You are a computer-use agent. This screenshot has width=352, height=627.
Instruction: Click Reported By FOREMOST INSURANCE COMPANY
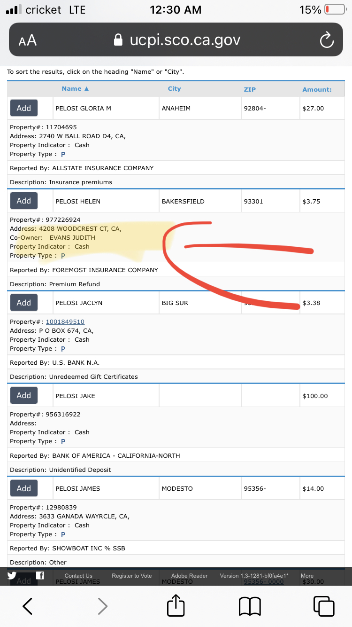tap(84, 270)
